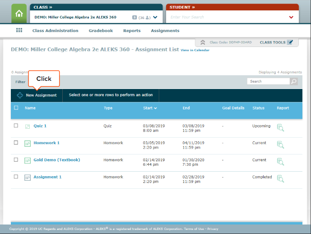Click the Upcoming status of Quiz 1

click(x=261, y=126)
